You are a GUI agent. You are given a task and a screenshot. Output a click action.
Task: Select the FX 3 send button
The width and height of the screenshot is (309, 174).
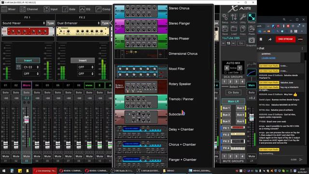(x=226, y=141)
